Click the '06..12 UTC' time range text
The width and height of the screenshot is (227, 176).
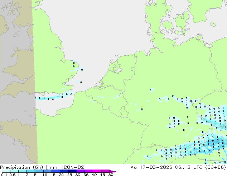click(x=189, y=167)
